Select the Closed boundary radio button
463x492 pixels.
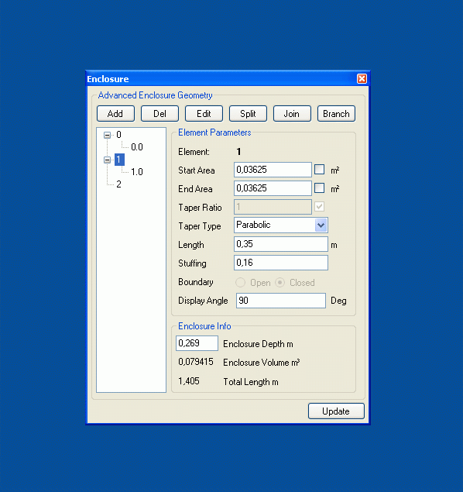pyautogui.click(x=280, y=282)
